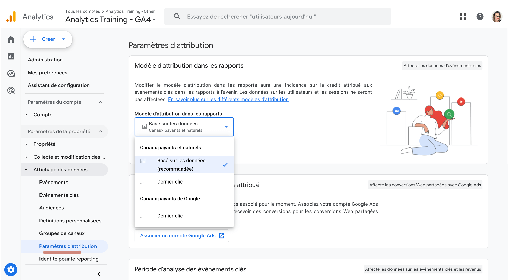This screenshot has height=280, width=511.
Task: Open the Admin gear icon
Action: click(11, 270)
